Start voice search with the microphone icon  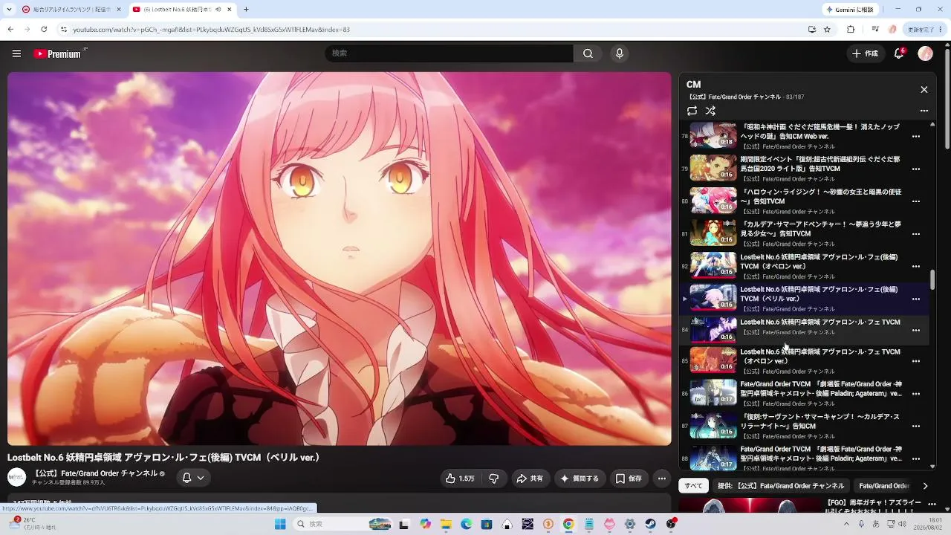(x=620, y=53)
